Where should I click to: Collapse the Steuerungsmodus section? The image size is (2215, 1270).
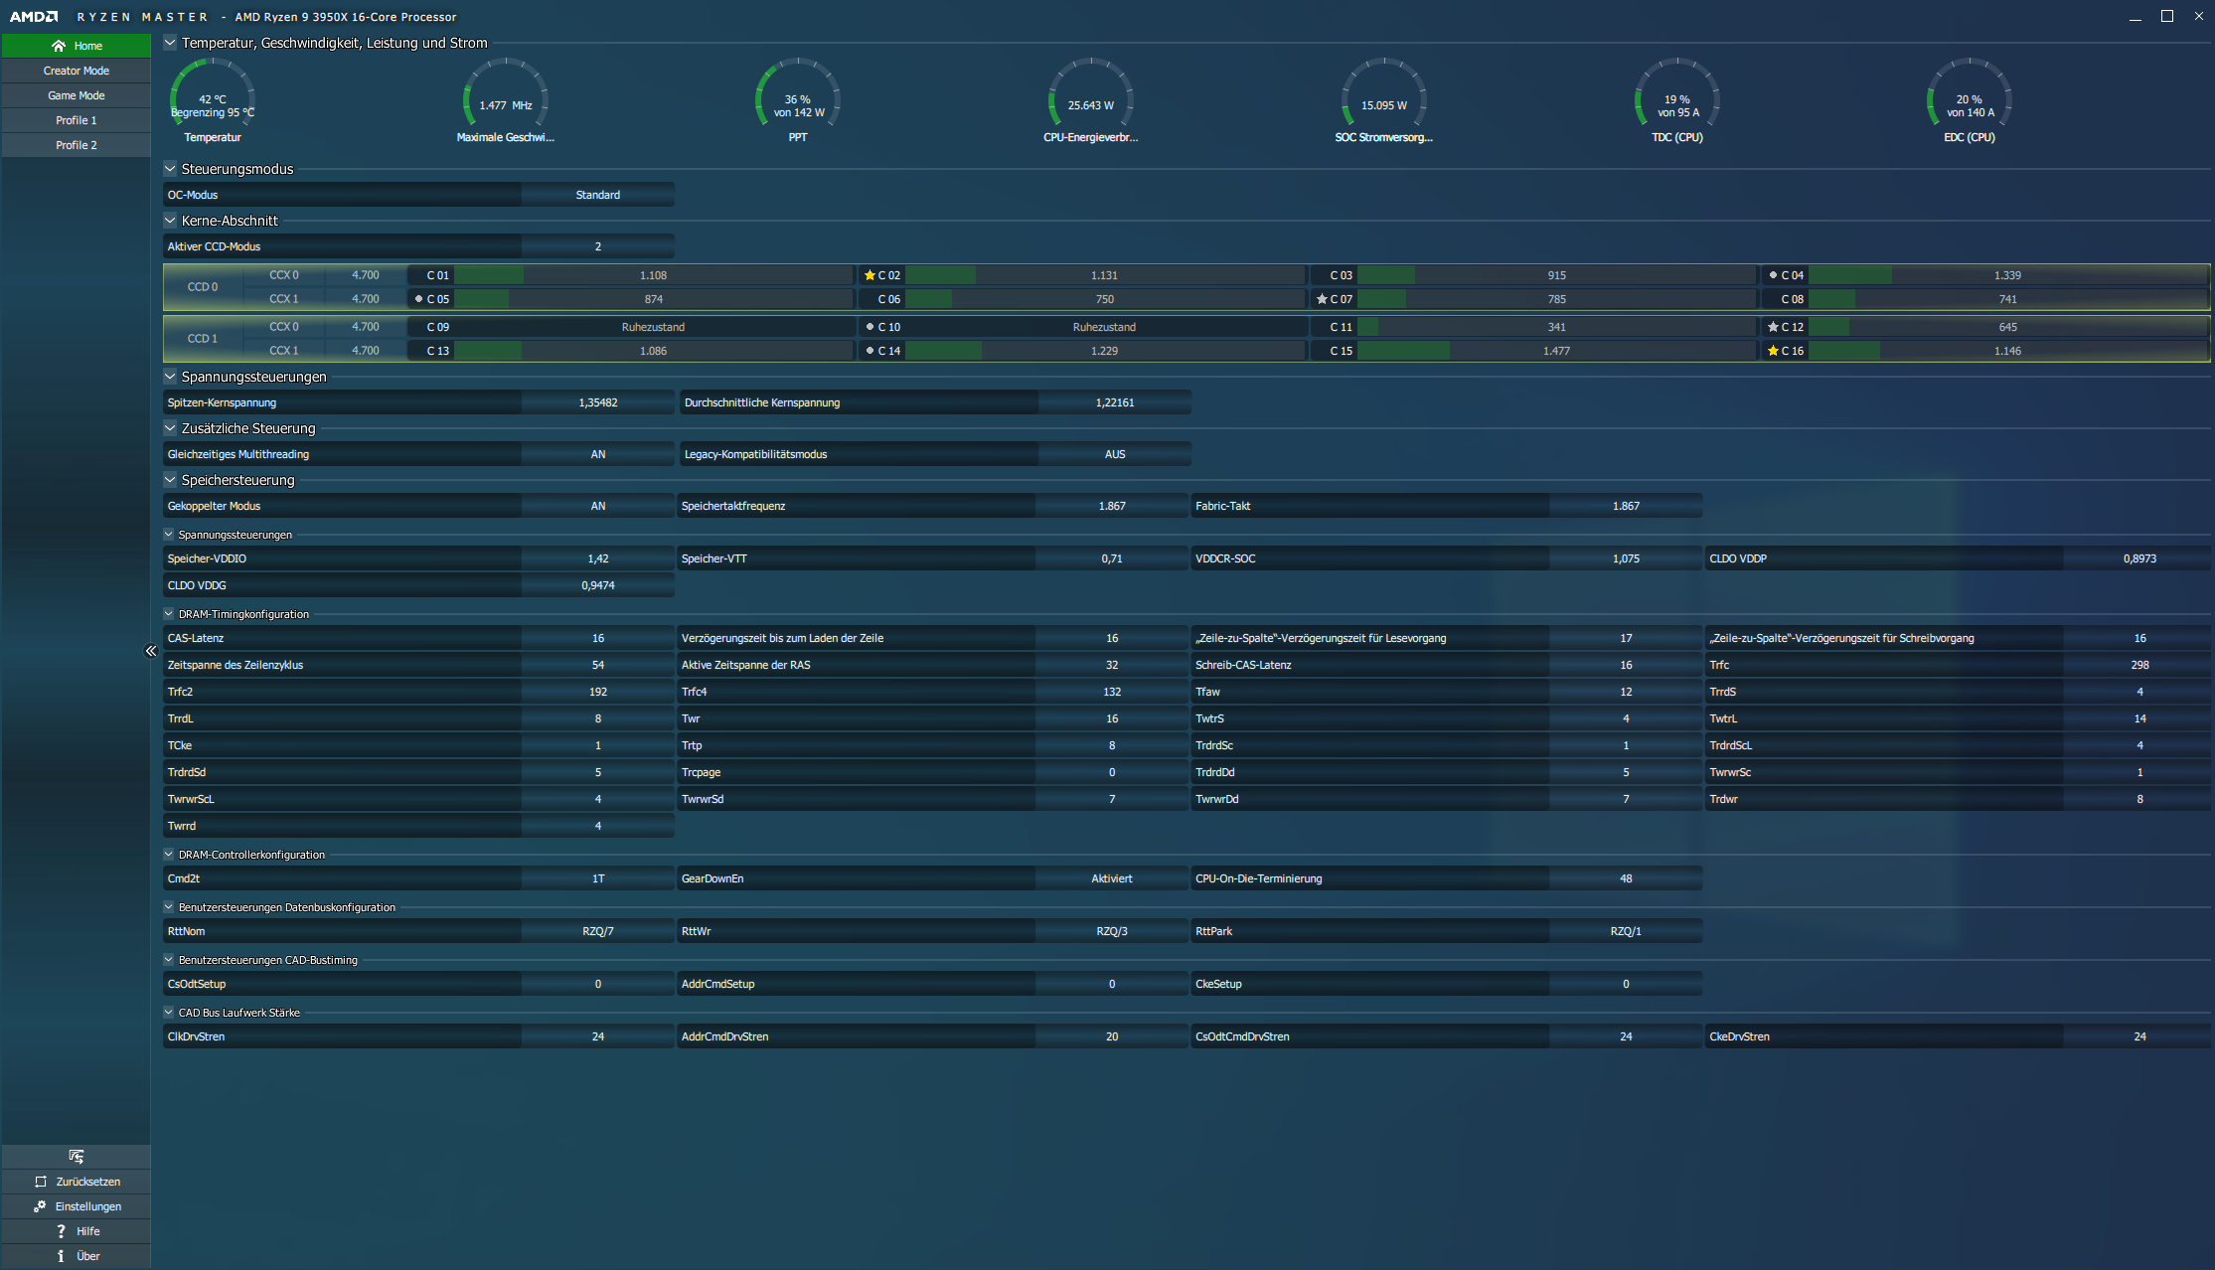pos(170,169)
